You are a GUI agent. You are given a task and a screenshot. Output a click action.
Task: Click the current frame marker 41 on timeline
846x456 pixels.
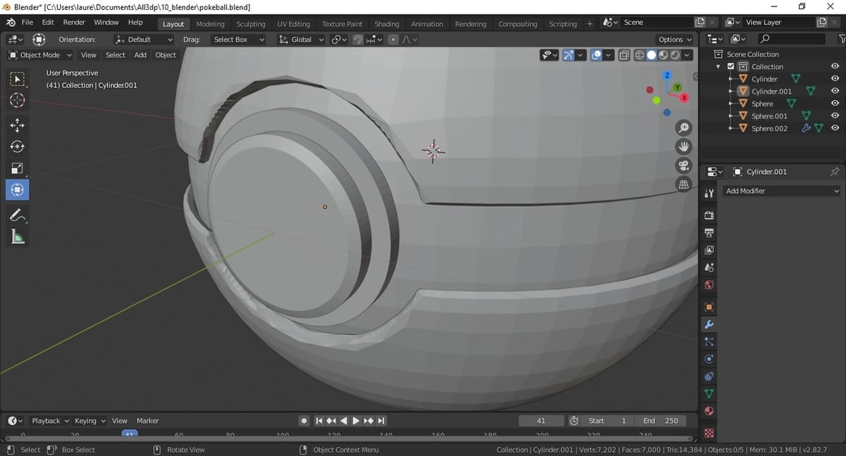pyautogui.click(x=129, y=433)
